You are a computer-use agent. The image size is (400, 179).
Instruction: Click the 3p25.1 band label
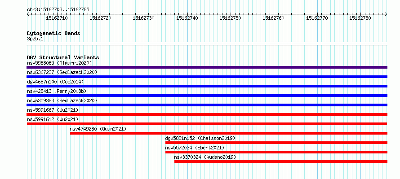[x=36, y=39]
